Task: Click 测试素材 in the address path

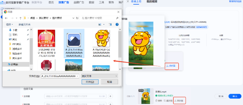Action: [44, 18]
